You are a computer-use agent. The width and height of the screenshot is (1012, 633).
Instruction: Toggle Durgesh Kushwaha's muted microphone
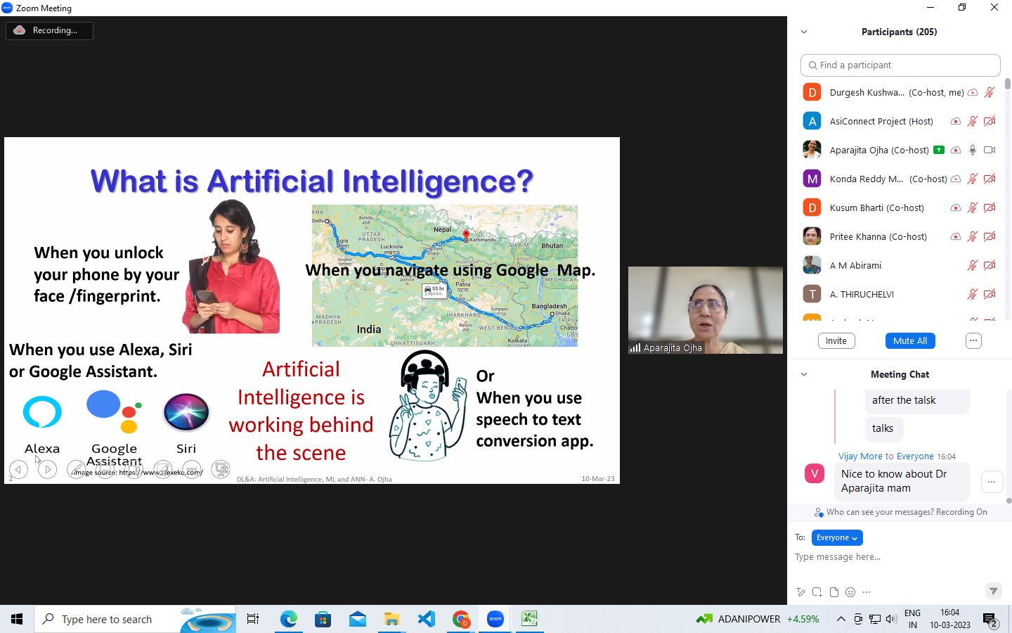pyautogui.click(x=990, y=92)
